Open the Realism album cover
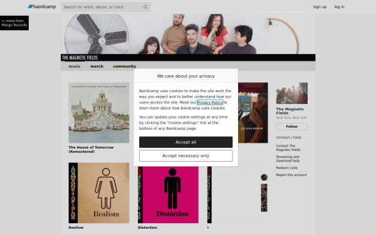 pyautogui.click(x=99, y=193)
